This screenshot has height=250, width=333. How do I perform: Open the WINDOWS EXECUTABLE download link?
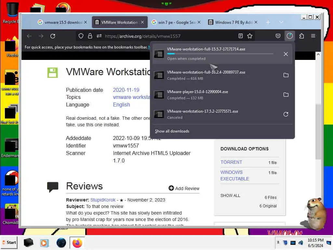[x=235, y=175]
